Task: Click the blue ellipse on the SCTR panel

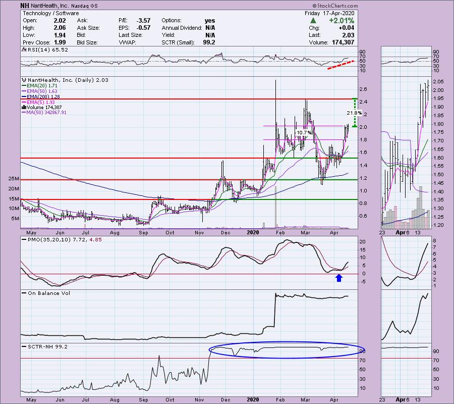Action: point(286,350)
